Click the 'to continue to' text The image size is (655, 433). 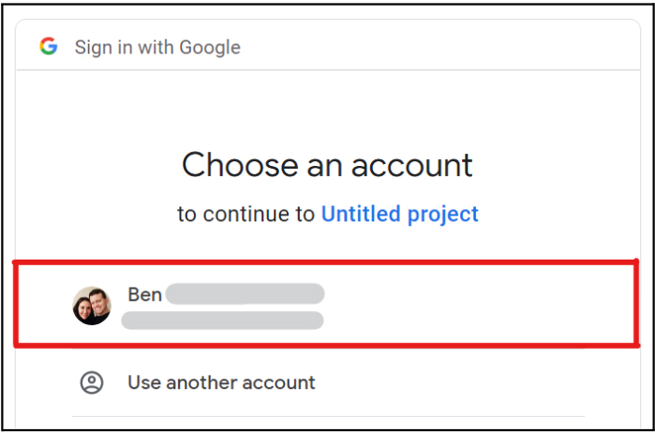[246, 214]
